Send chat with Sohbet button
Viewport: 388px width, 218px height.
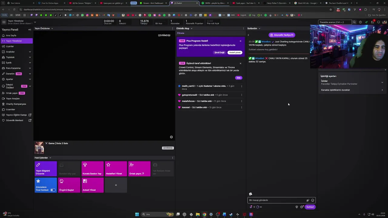click(310, 207)
